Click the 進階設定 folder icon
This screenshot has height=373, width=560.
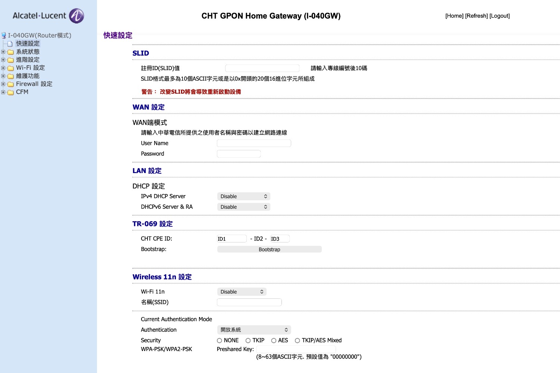(x=11, y=60)
